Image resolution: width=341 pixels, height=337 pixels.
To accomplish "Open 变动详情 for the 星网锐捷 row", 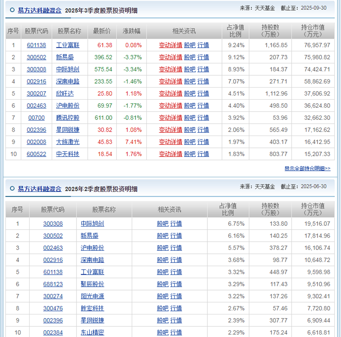I will pyautogui.click(x=170, y=130).
